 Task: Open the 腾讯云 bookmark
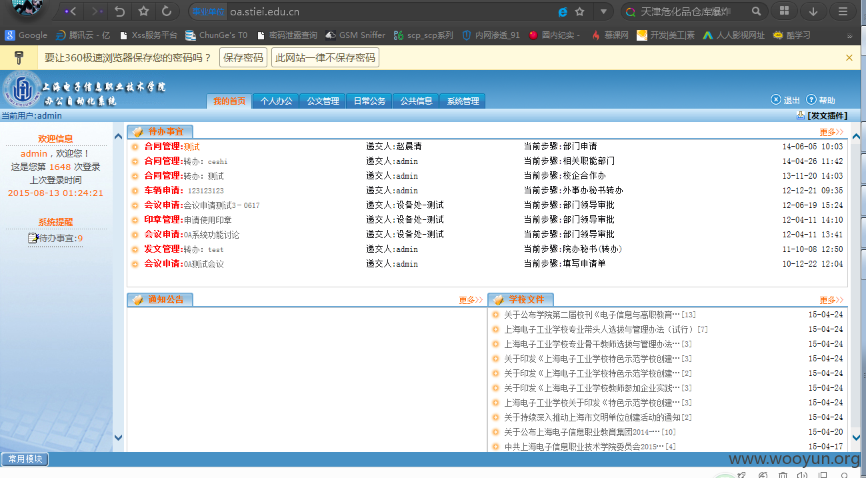pos(83,35)
